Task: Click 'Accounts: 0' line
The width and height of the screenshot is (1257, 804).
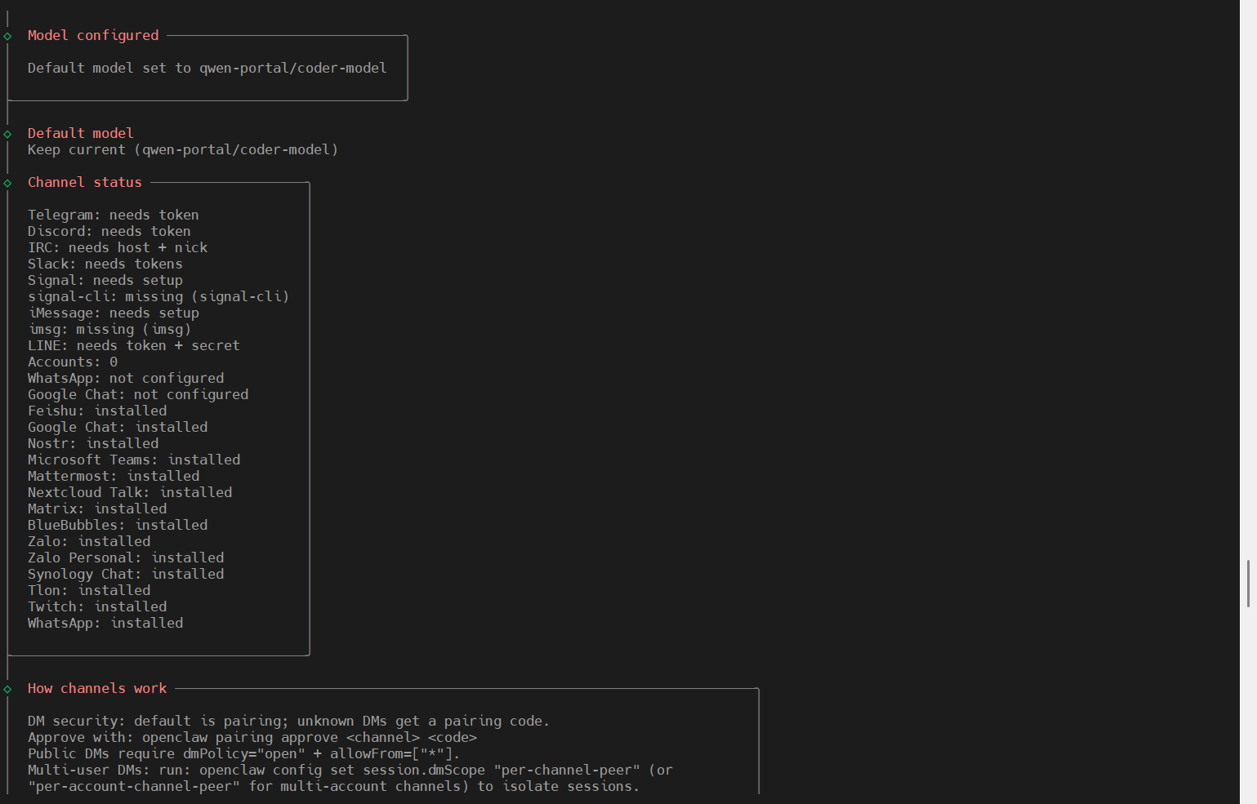Action: (x=73, y=362)
